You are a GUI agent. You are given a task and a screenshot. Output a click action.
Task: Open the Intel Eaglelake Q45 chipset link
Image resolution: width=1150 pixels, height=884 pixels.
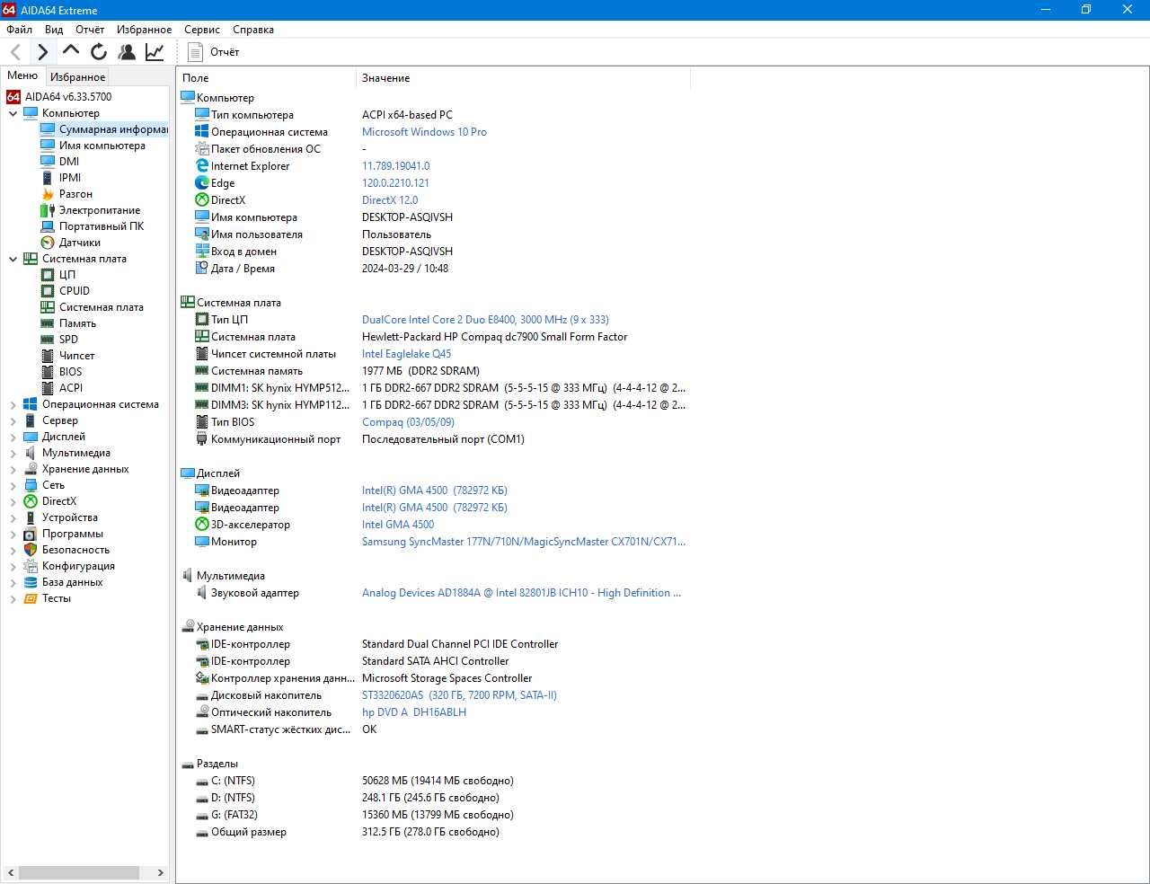point(406,354)
